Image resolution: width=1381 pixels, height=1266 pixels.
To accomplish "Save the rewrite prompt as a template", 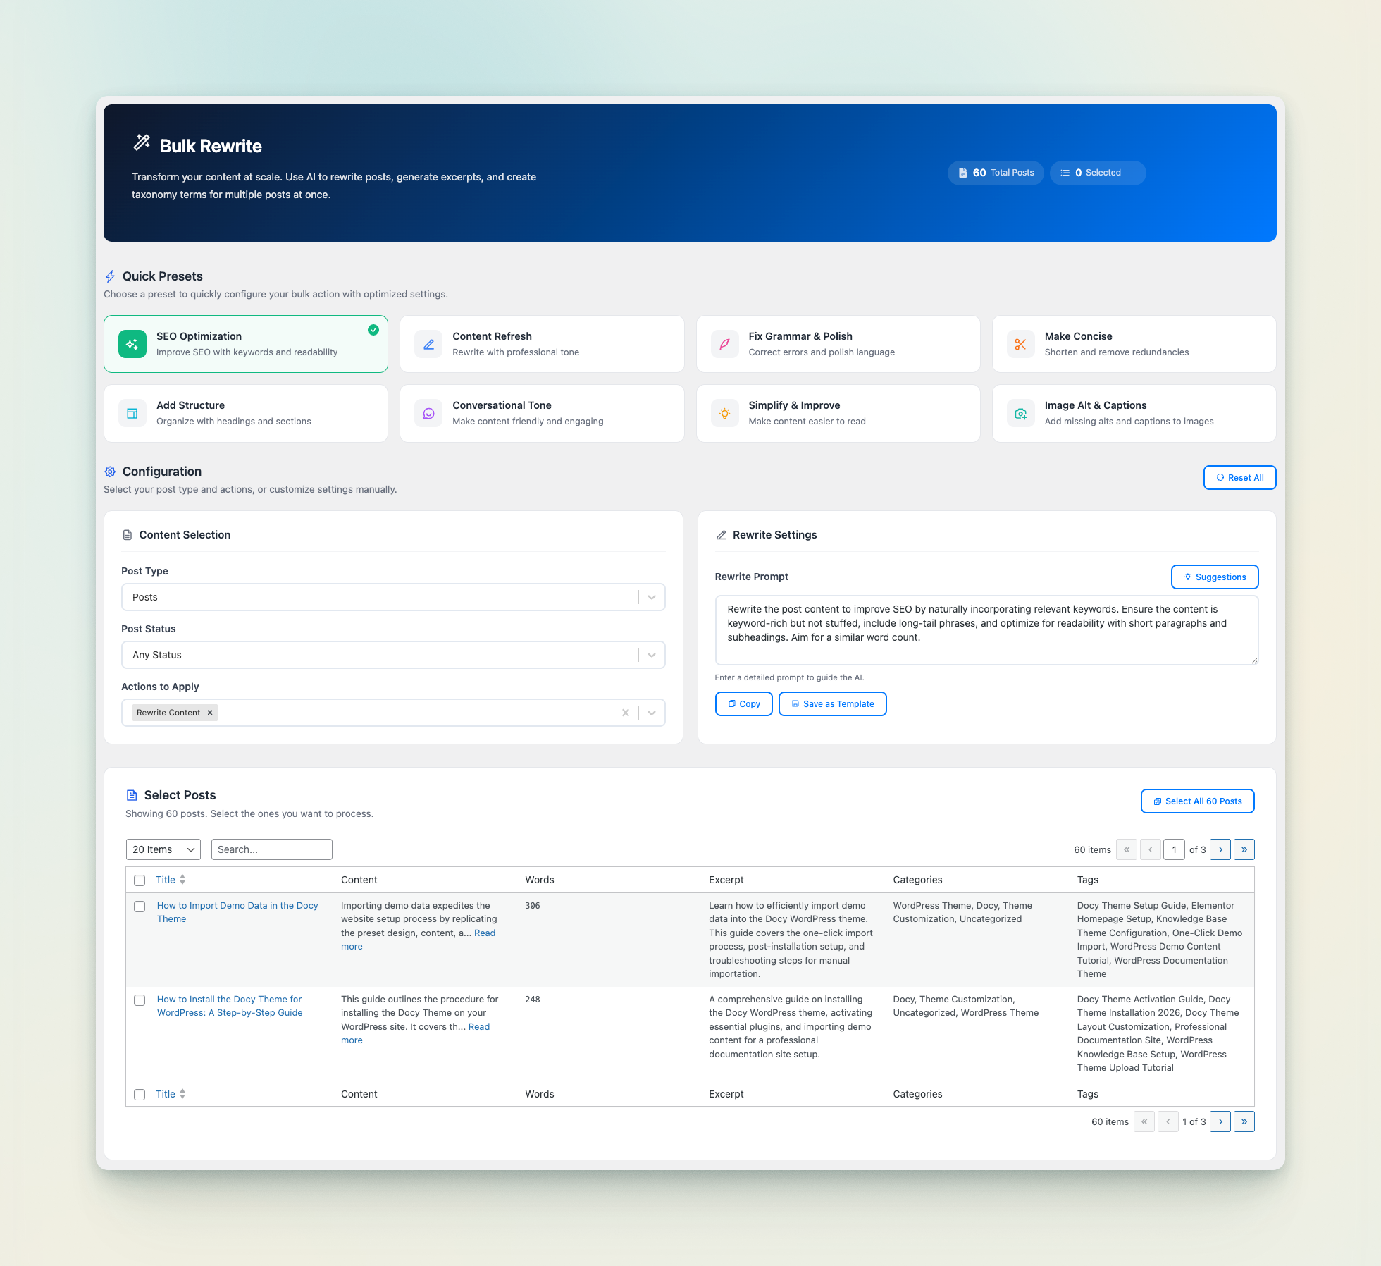I will 832,703.
